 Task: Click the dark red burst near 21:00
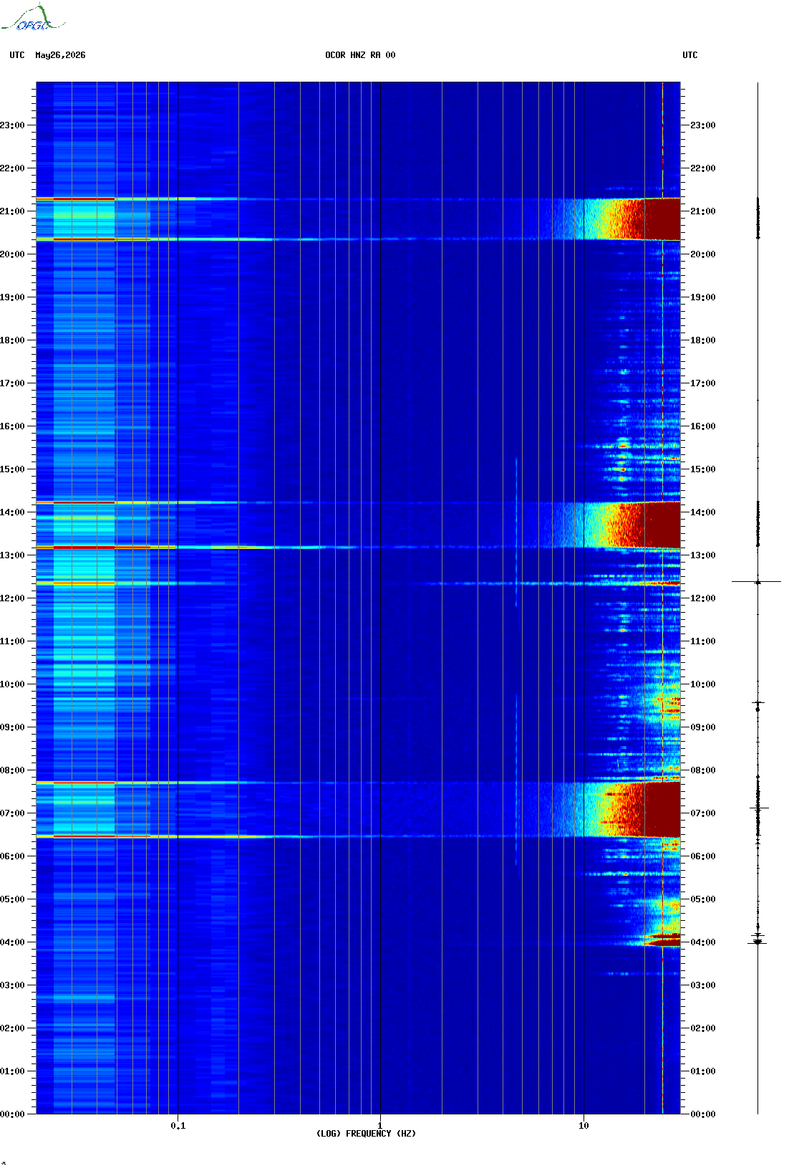coord(662,219)
